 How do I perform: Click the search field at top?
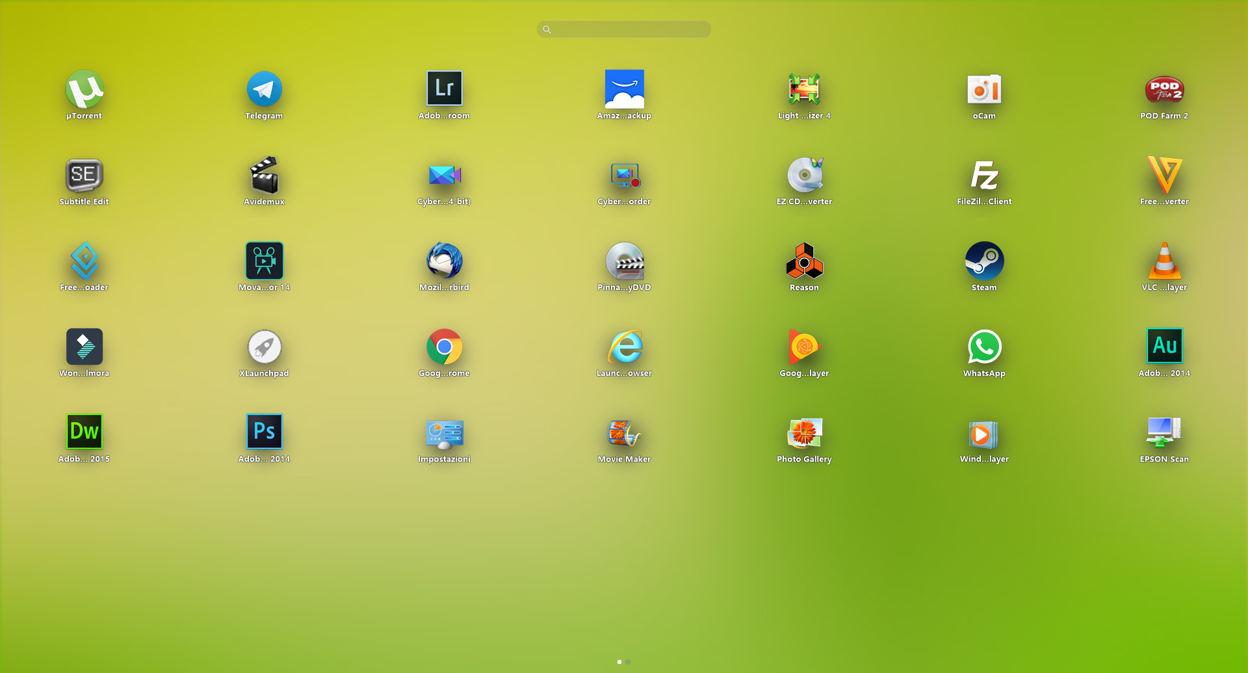pyautogui.click(x=624, y=29)
